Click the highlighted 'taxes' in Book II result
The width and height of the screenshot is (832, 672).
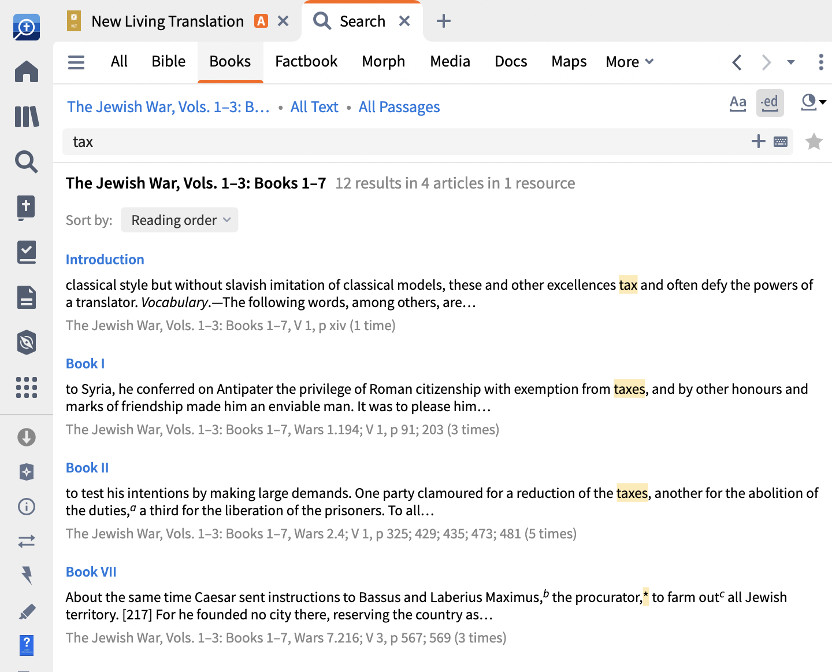[632, 493]
